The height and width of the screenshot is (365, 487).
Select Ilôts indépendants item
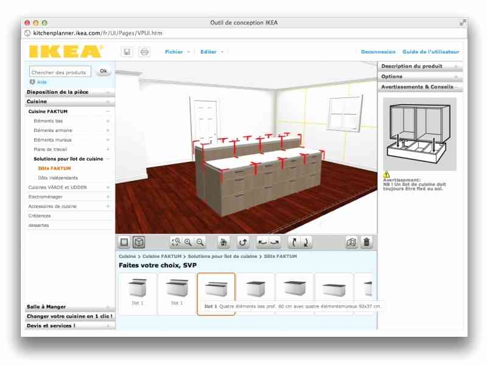click(x=58, y=178)
